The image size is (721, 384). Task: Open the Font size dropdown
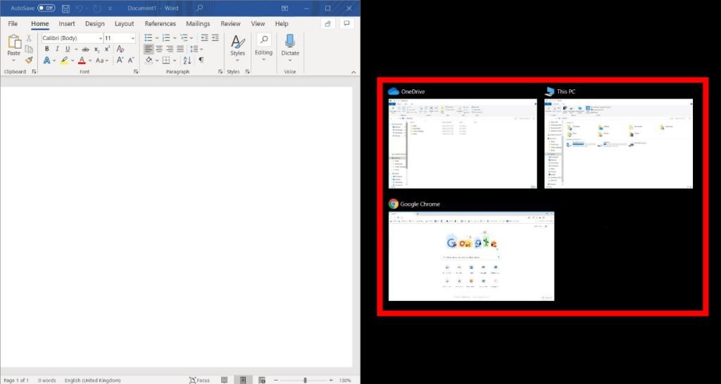pos(133,38)
